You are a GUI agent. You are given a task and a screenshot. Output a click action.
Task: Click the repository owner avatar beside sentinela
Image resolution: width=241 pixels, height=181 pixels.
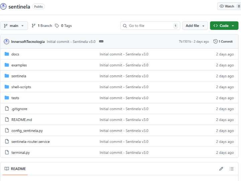[x=4, y=6]
